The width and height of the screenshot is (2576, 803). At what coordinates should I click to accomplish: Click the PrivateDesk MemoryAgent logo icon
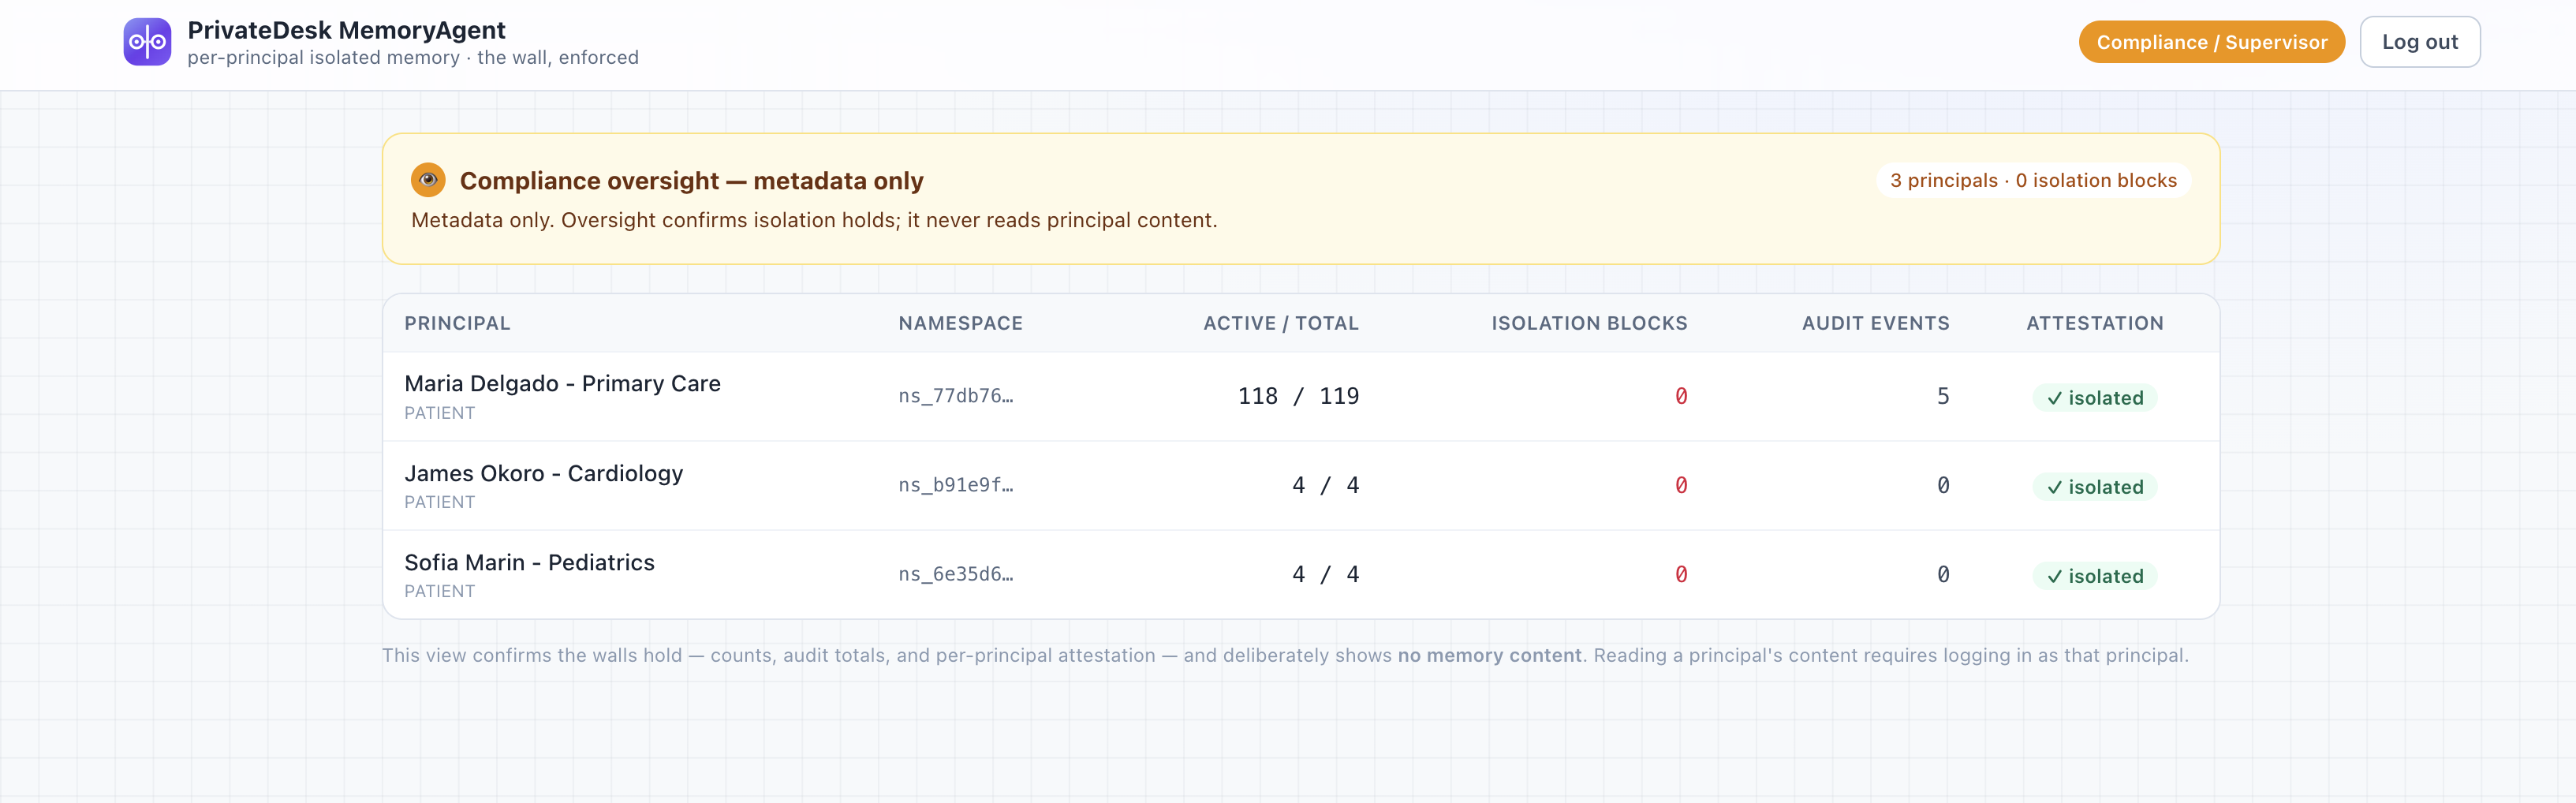[147, 42]
